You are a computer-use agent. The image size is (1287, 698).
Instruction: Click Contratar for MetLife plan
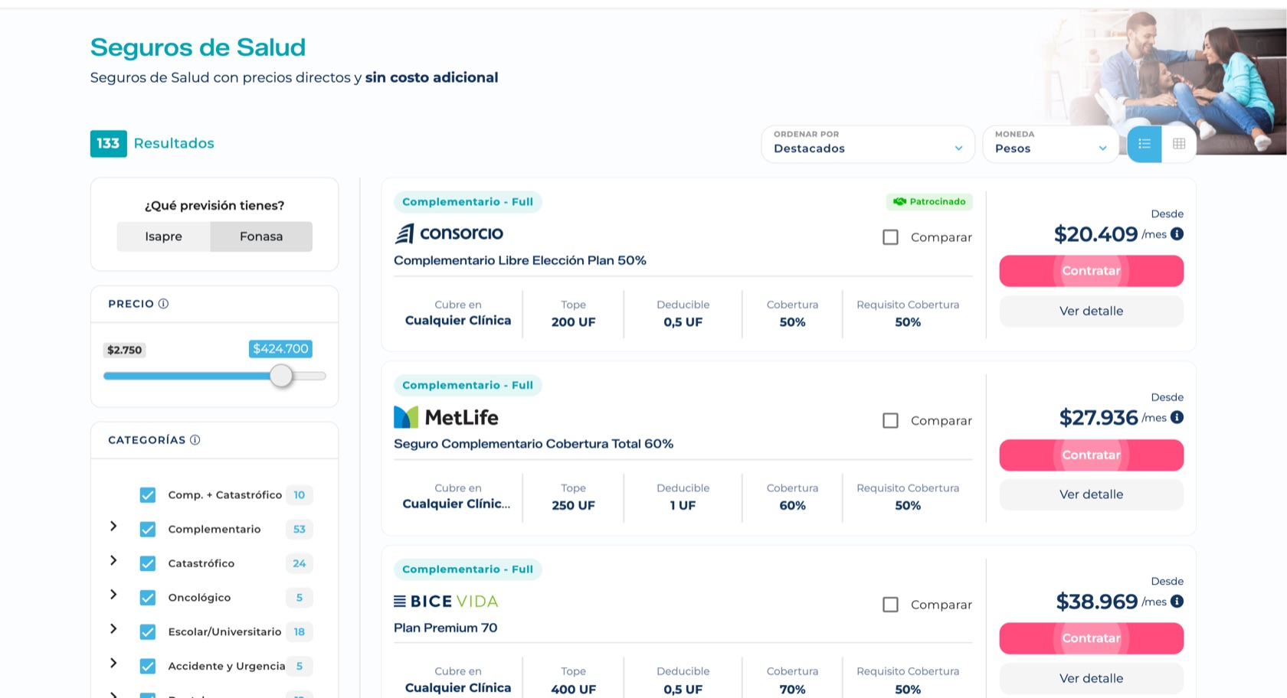pos(1091,455)
